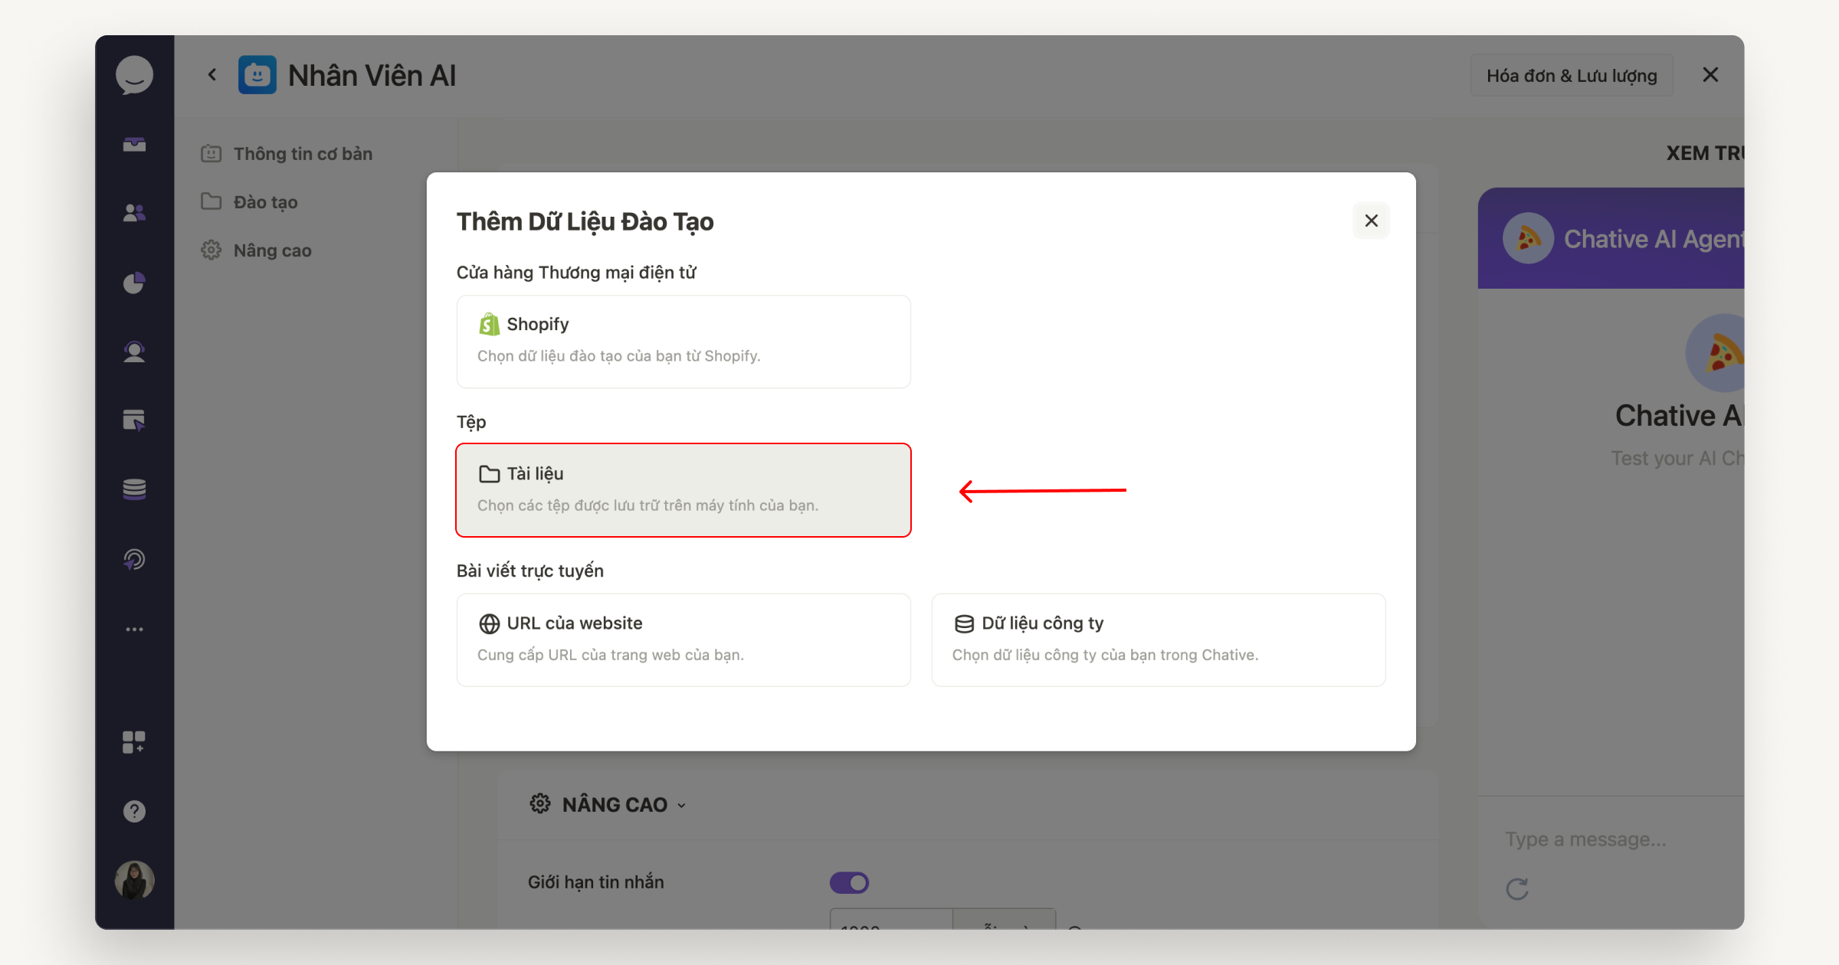Open the inbox icon in sidebar

pos(134,145)
